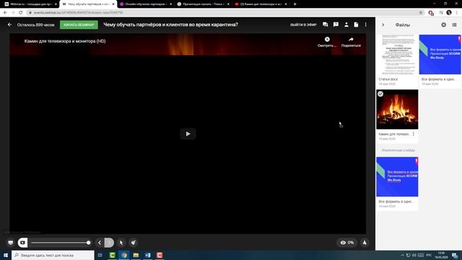
Task: Open the notification center icon
Action: click(x=455, y=255)
